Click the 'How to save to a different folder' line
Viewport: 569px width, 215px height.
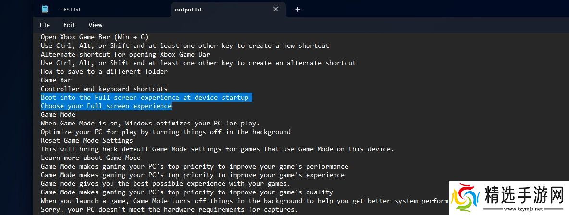(104, 71)
